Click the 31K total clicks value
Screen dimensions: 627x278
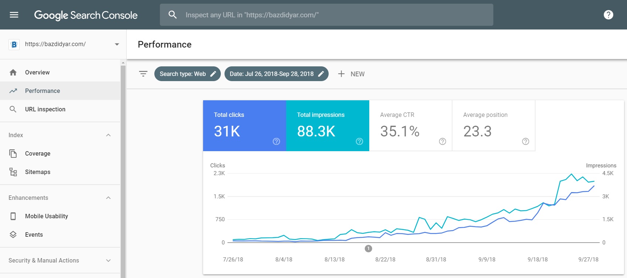click(227, 131)
